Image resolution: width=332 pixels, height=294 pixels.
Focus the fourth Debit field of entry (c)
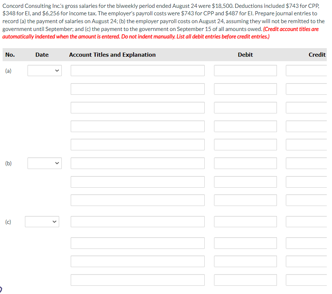[x=245, y=280]
